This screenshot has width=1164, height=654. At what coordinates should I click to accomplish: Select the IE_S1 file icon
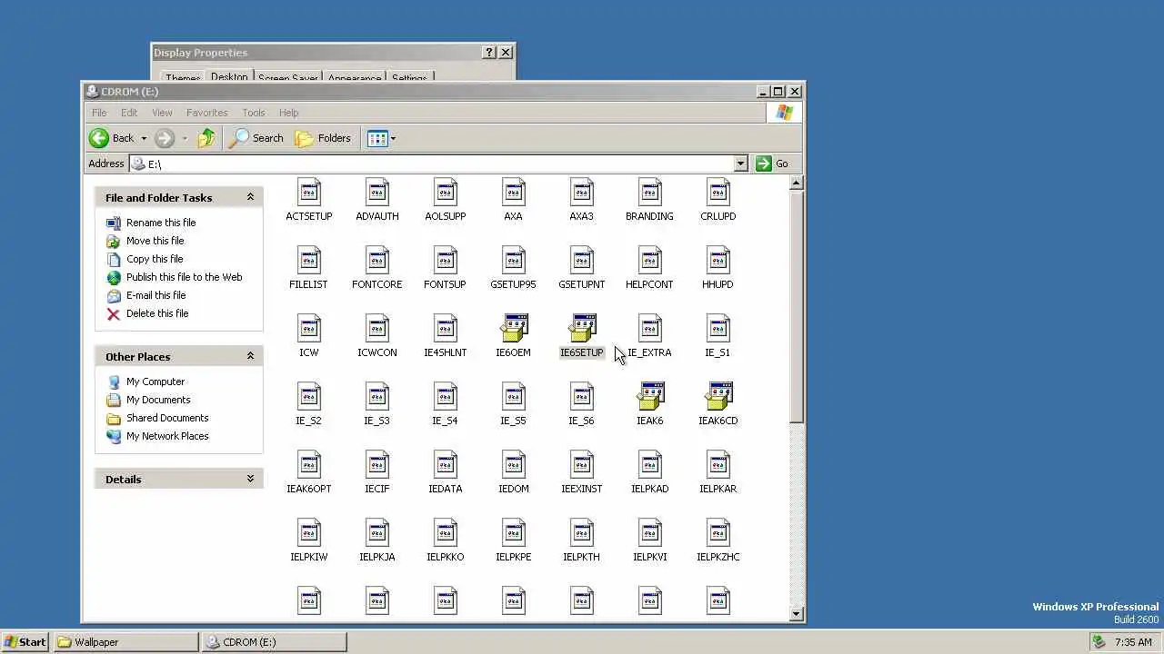(x=718, y=329)
